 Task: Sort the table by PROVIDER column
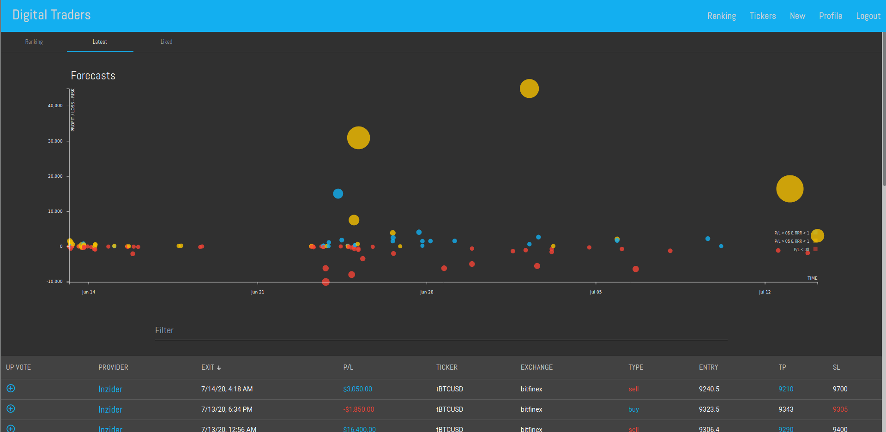[113, 367]
